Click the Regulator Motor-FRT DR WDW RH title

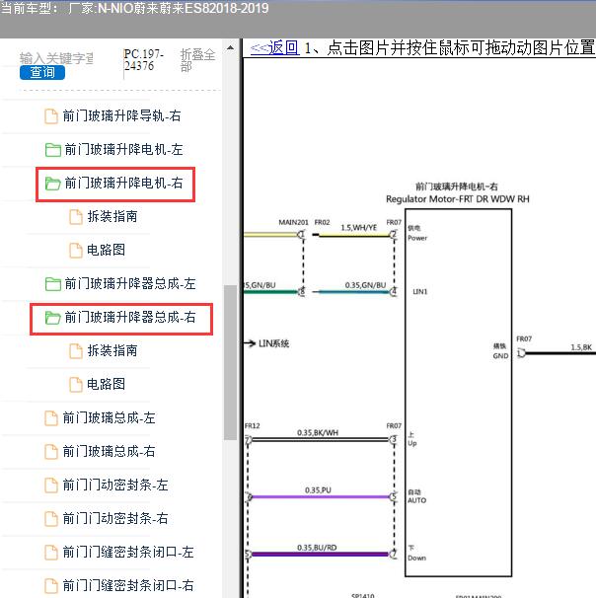[458, 199]
